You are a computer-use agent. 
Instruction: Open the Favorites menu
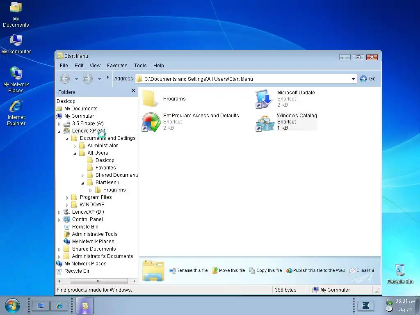[x=117, y=65]
